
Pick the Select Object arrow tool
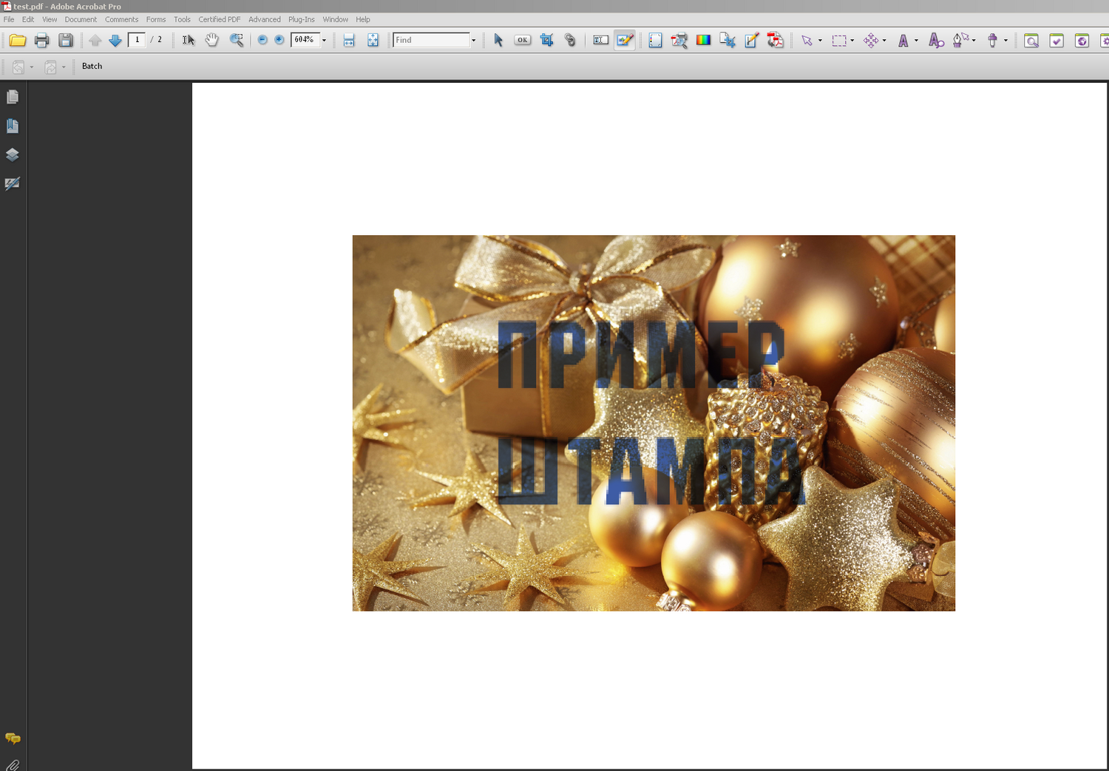tap(498, 40)
